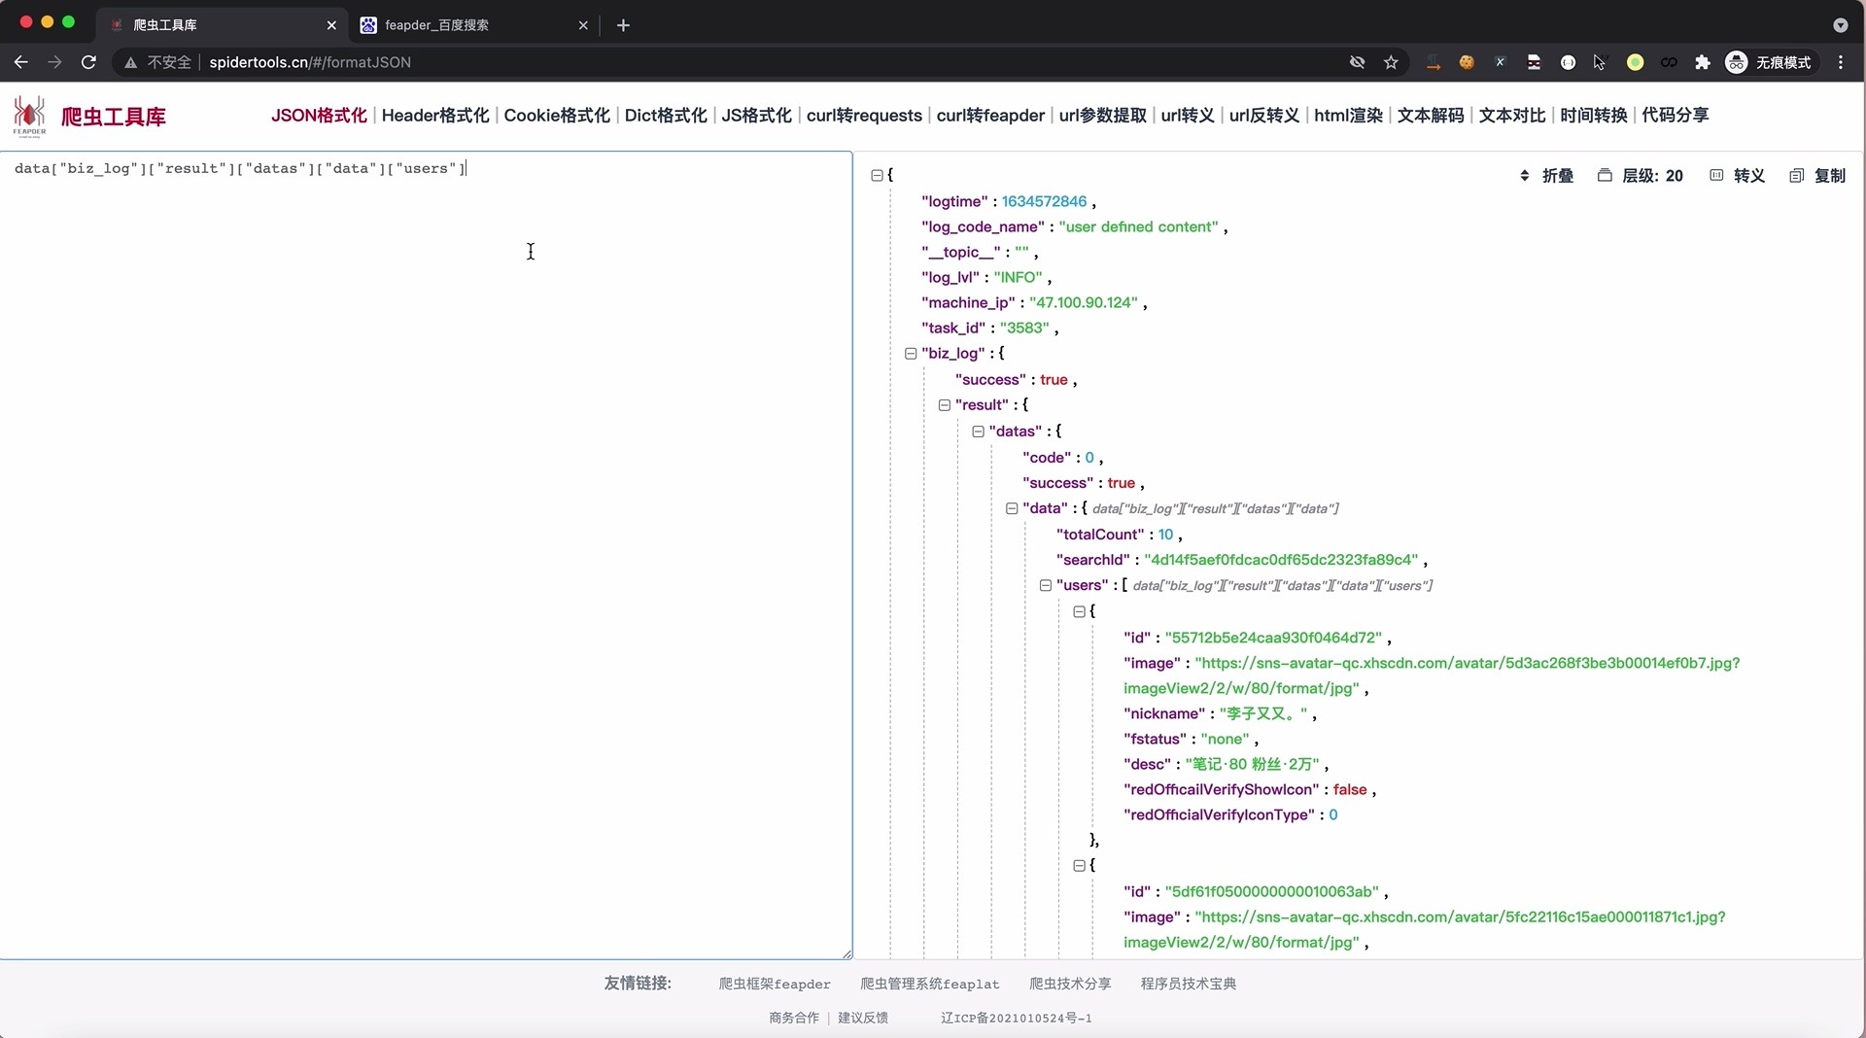Screen dimensions: 1866x1038
Task: Open Chrome's three-dot menu
Action: (x=1841, y=62)
